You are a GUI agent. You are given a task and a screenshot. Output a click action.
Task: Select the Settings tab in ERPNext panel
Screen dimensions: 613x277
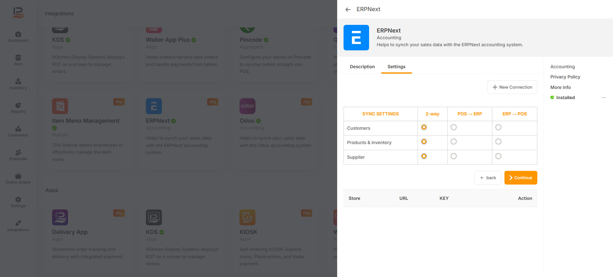click(x=396, y=67)
